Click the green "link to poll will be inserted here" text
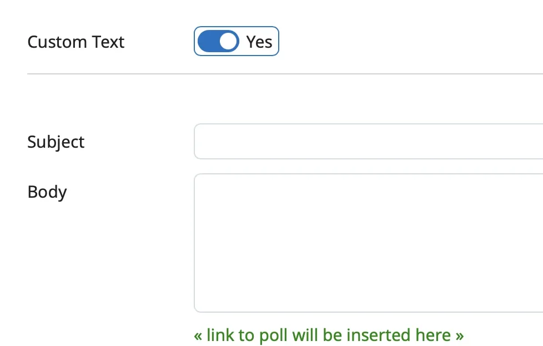543x346 pixels. [x=329, y=335]
